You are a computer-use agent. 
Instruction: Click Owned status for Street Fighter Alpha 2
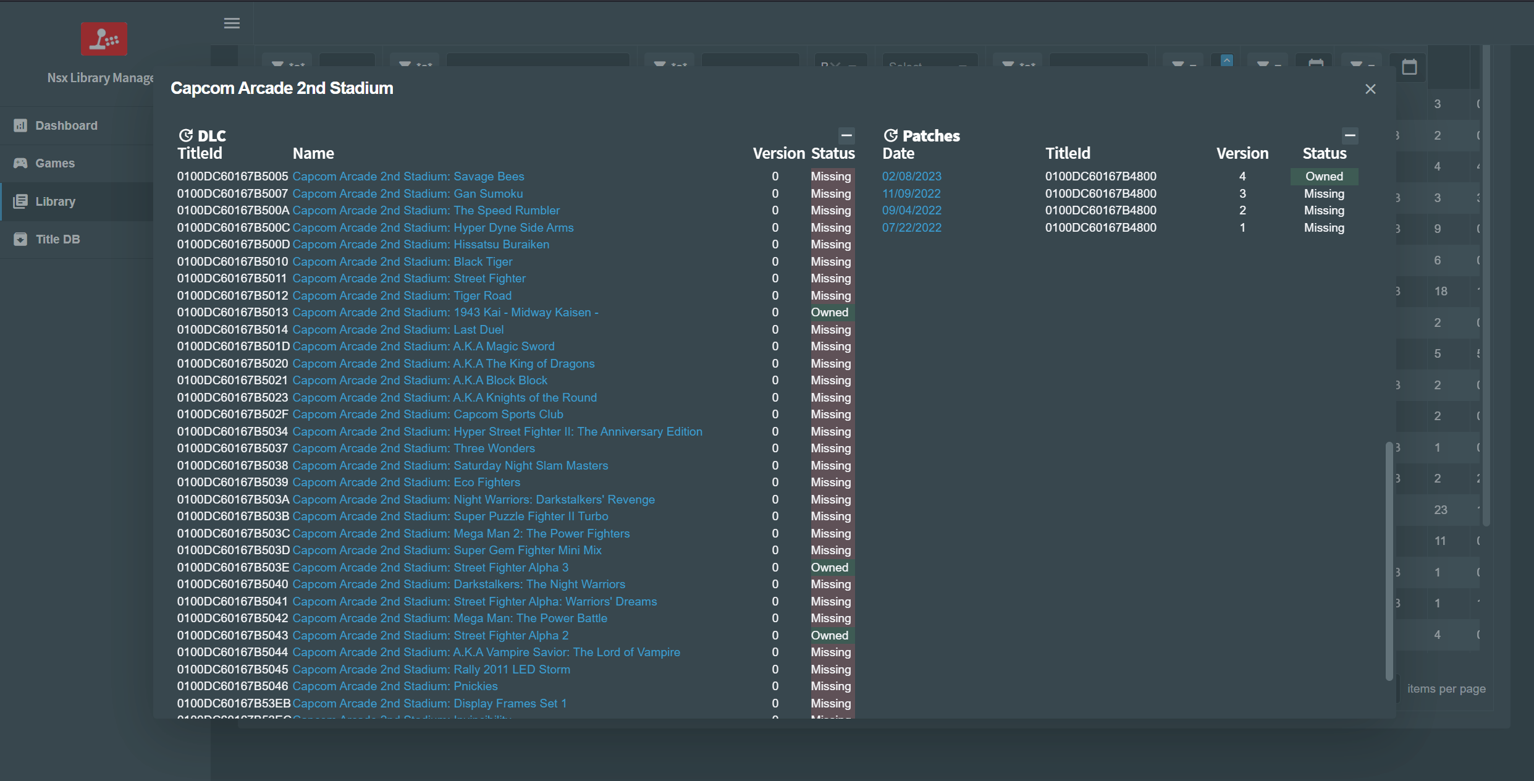tap(832, 635)
